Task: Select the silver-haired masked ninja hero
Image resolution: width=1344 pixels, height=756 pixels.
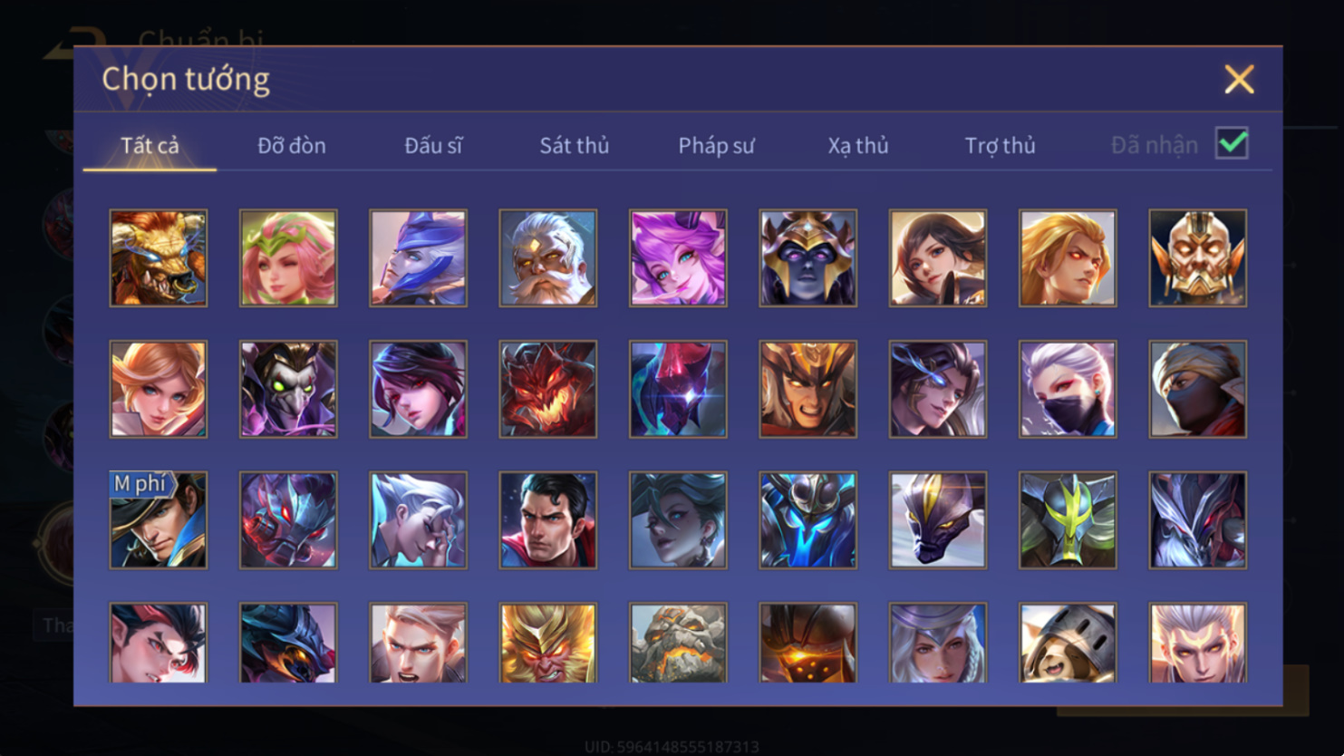Action: 1068,389
